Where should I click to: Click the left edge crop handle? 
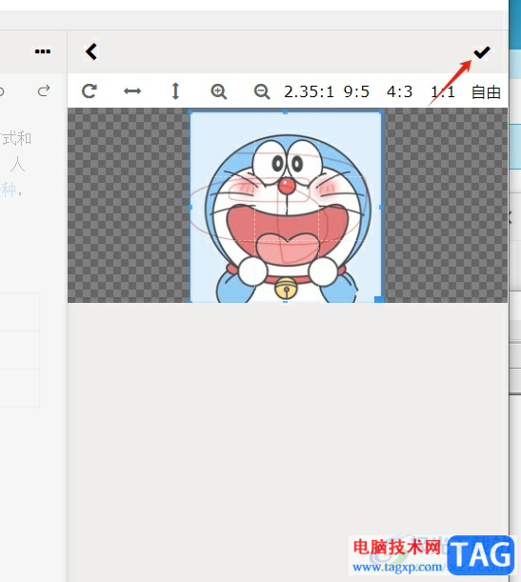coord(190,208)
